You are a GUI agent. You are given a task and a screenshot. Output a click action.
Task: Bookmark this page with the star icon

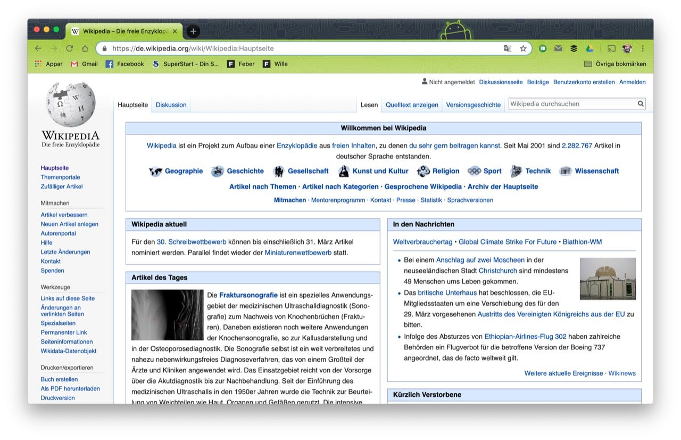(523, 48)
